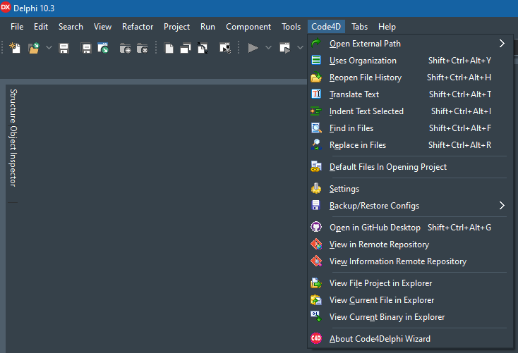Click View Information Remote Repository icon

point(316,261)
